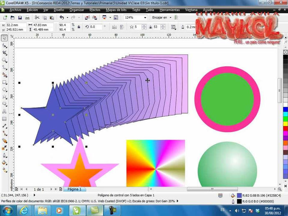Click the no-color X swatch

tap(285, 52)
